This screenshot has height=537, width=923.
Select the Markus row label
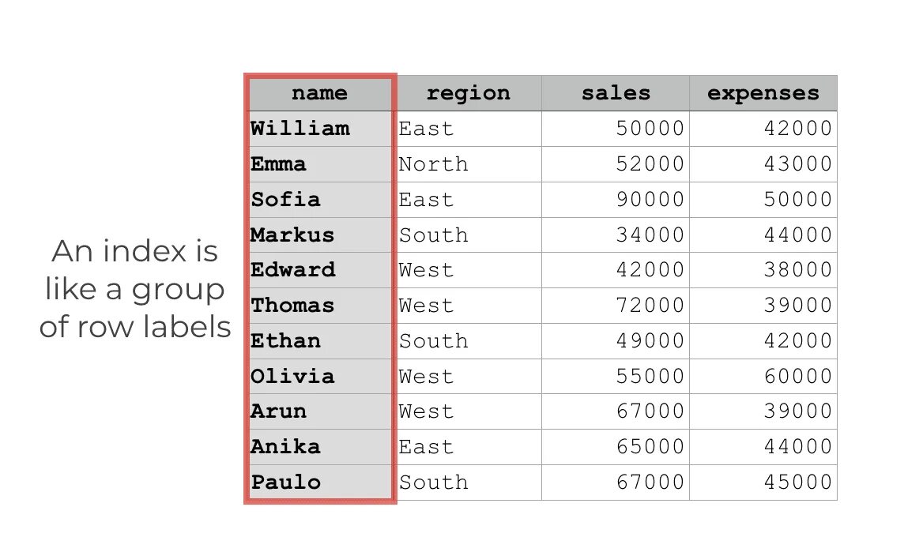point(293,235)
